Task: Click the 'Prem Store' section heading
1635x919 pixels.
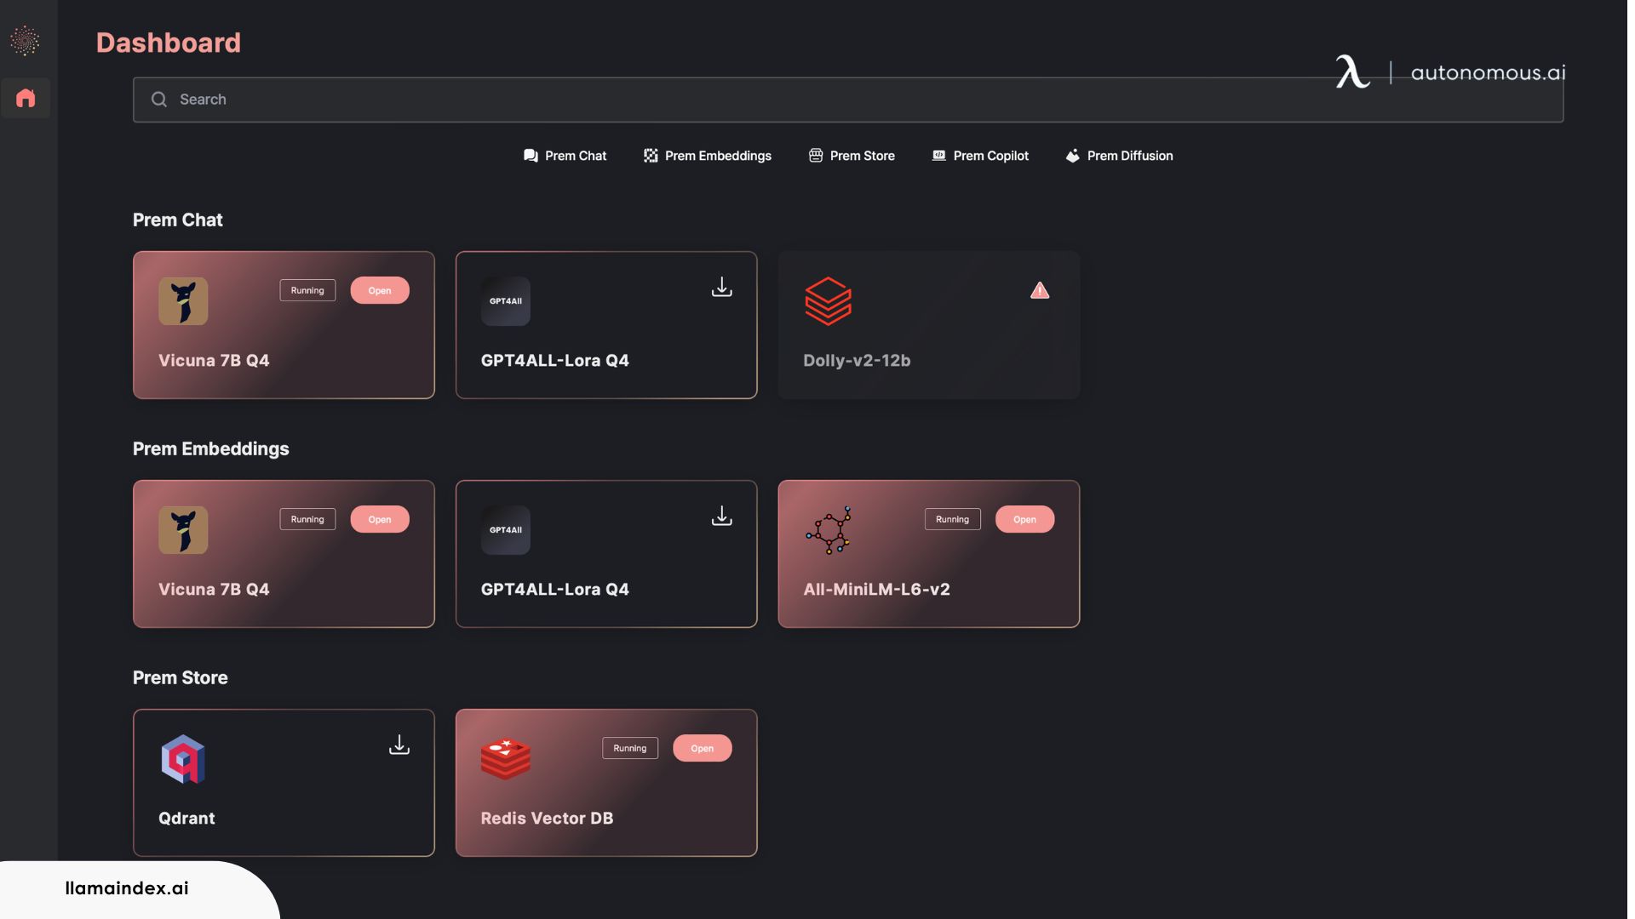Action: coord(181,678)
